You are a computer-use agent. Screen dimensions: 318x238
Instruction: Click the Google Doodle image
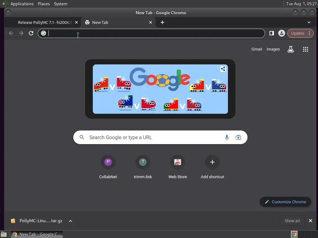tap(160, 89)
